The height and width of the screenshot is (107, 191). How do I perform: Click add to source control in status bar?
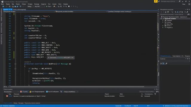[176, 106]
